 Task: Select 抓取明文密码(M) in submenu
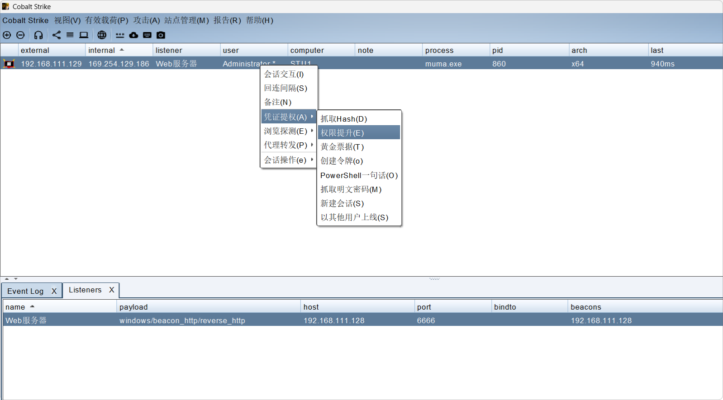click(x=359, y=189)
